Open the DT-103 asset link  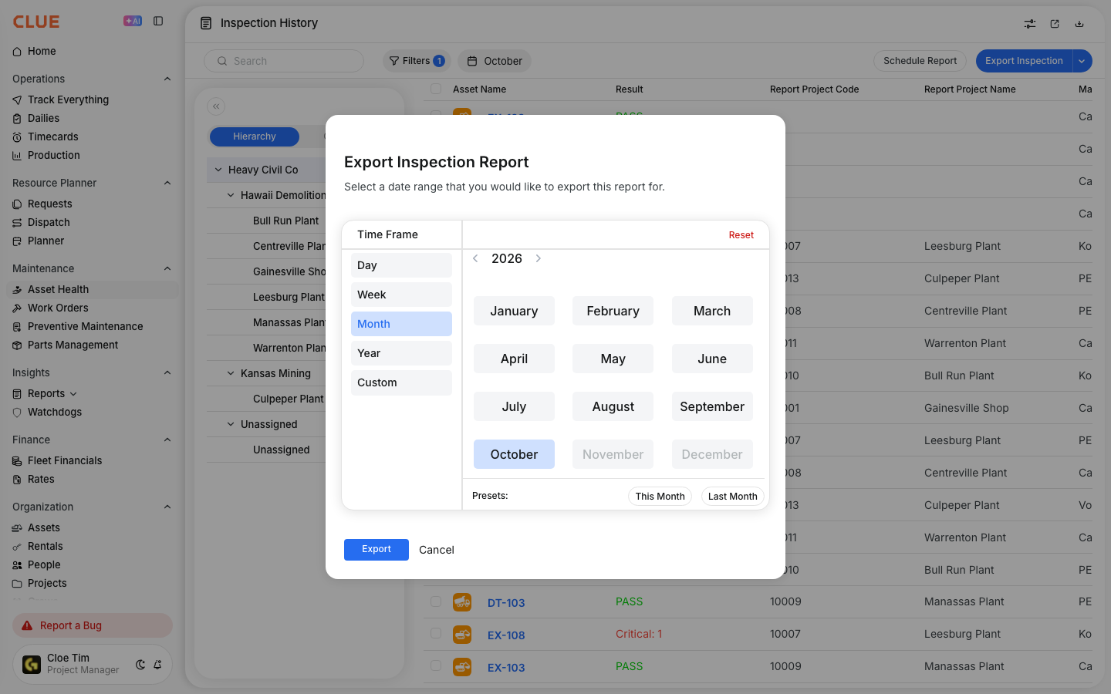[506, 603]
